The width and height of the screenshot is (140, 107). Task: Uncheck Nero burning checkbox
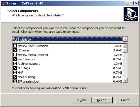[x=15, y=77]
